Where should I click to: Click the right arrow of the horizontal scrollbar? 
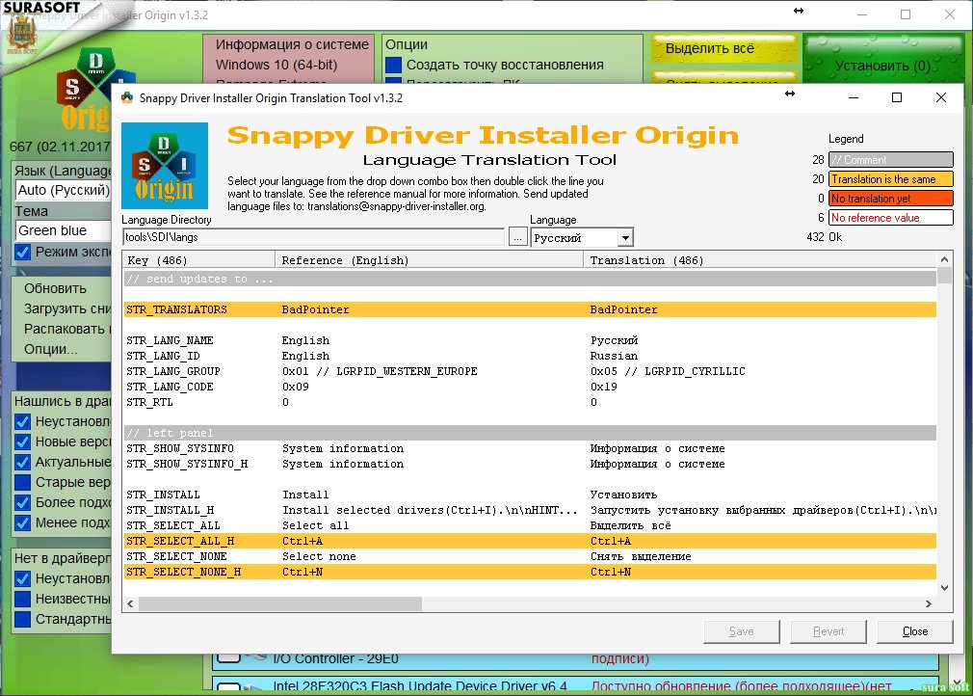929,603
